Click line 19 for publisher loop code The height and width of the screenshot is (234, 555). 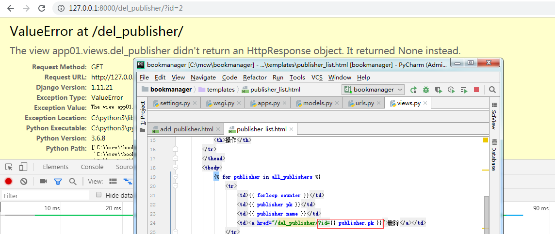(267, 177)
